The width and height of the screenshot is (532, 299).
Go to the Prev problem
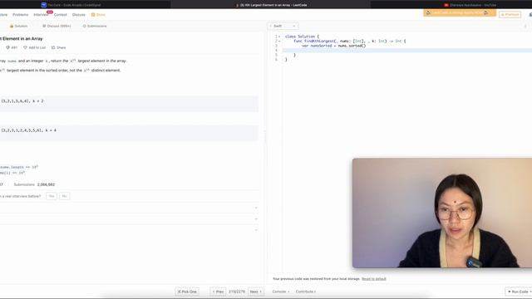(218, 292)
